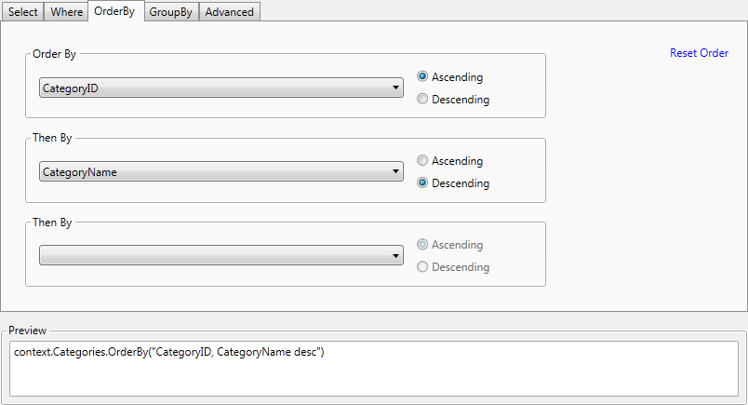748x405 pixels.
Task: Open the Where tab
Action: 66,12
